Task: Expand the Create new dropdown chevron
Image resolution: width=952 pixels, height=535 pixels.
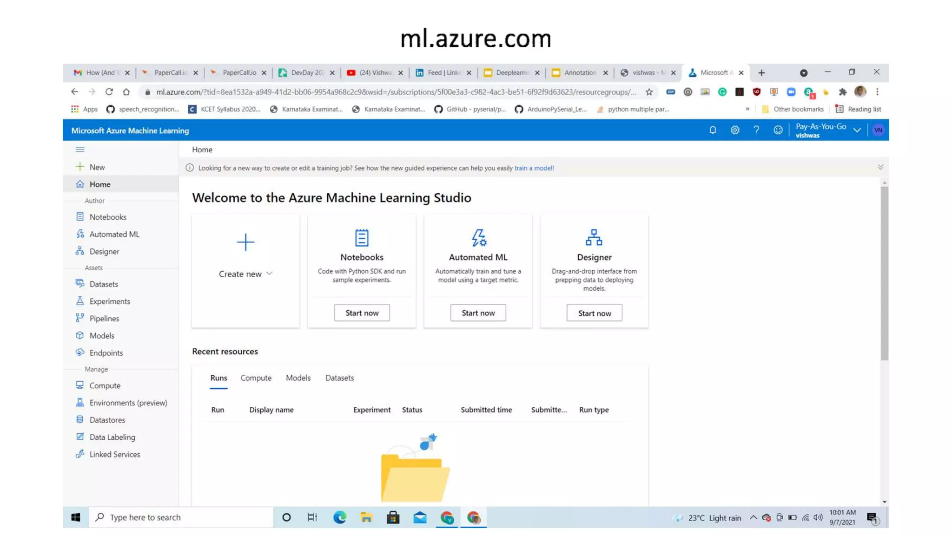Action: 269,274
